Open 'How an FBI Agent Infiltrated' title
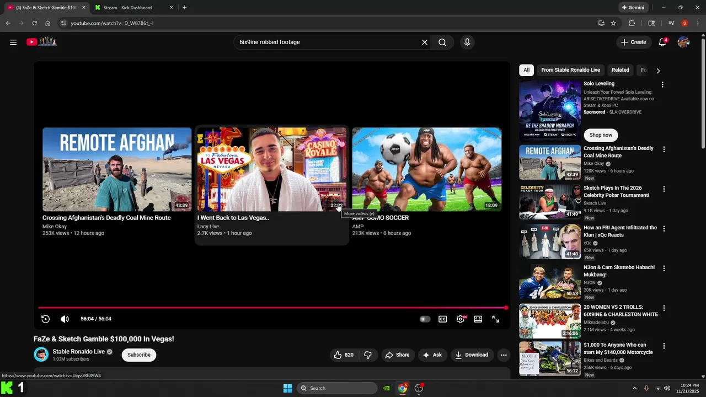The width and height of the screenshot is (706, 397). click(x=621, y=231)
